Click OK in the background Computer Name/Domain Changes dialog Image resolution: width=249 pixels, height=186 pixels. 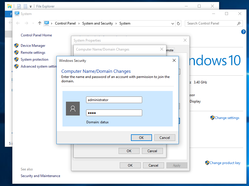(129, 151)
